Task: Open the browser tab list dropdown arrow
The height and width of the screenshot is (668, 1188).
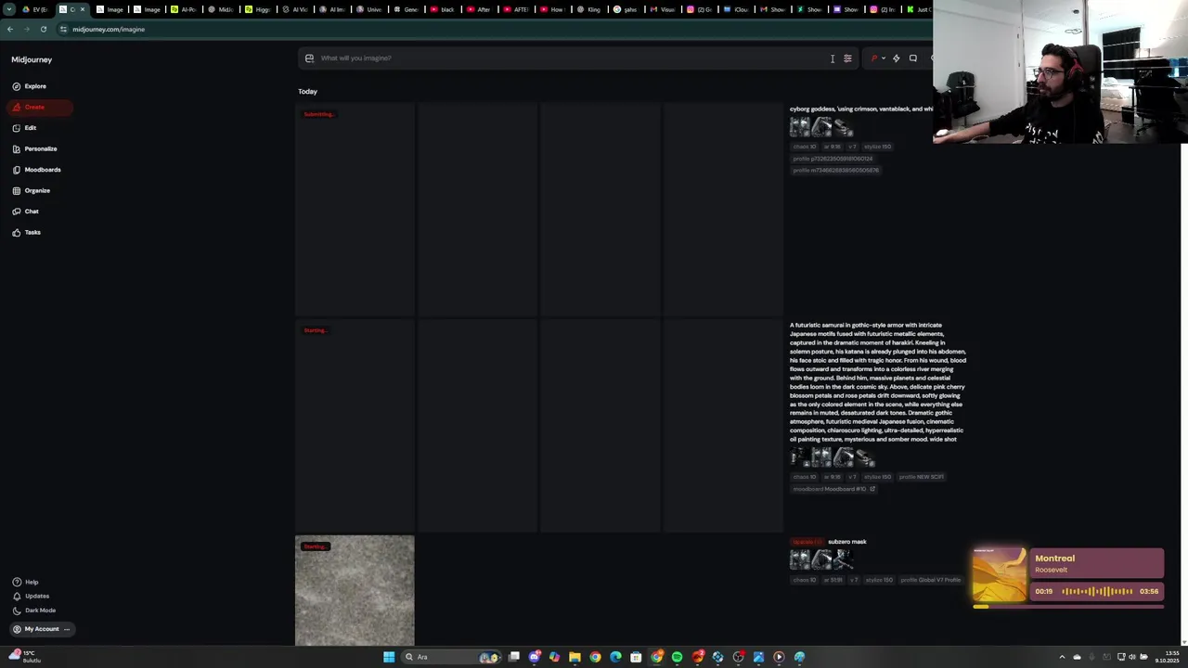Action: 8,9
